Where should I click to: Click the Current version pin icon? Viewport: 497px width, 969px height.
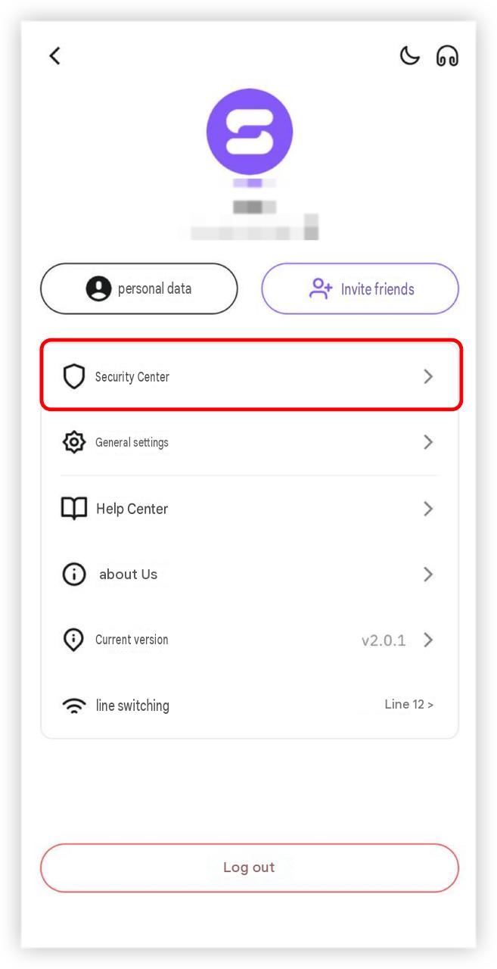(73, 640)
